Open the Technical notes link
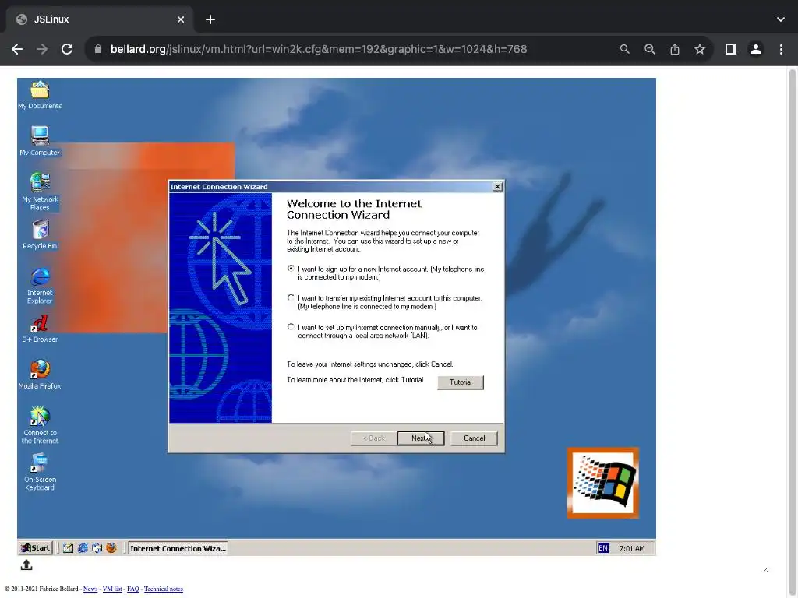Image resolution: width=798 pixels, height=598 pixels. pos(164,589)
